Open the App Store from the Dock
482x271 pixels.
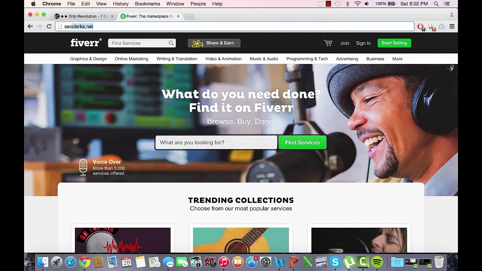click(x=252, y=262)
